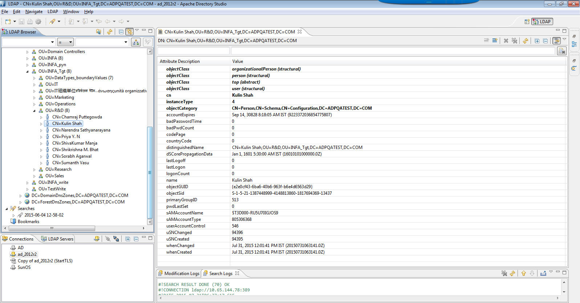Image resolution: width=580 pixels, height=303 pixels.
Task: Expand the OU=Domain Controllers node
Action: pos(27,52)
